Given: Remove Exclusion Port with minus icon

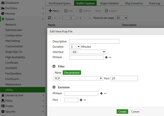Looking at the screenshot, I should [85, 100].
